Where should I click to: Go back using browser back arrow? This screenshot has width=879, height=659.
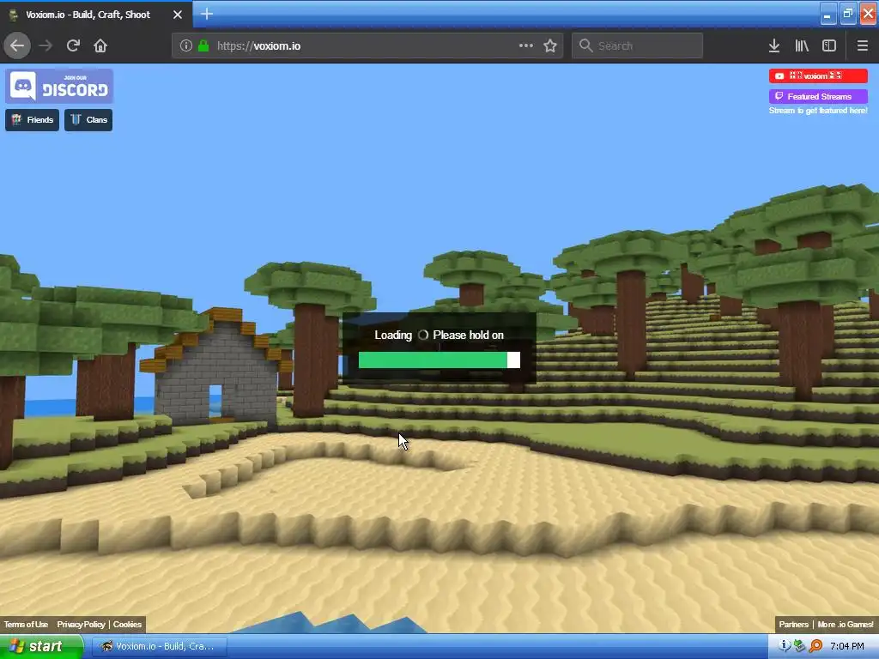click(x=17, y=45)
